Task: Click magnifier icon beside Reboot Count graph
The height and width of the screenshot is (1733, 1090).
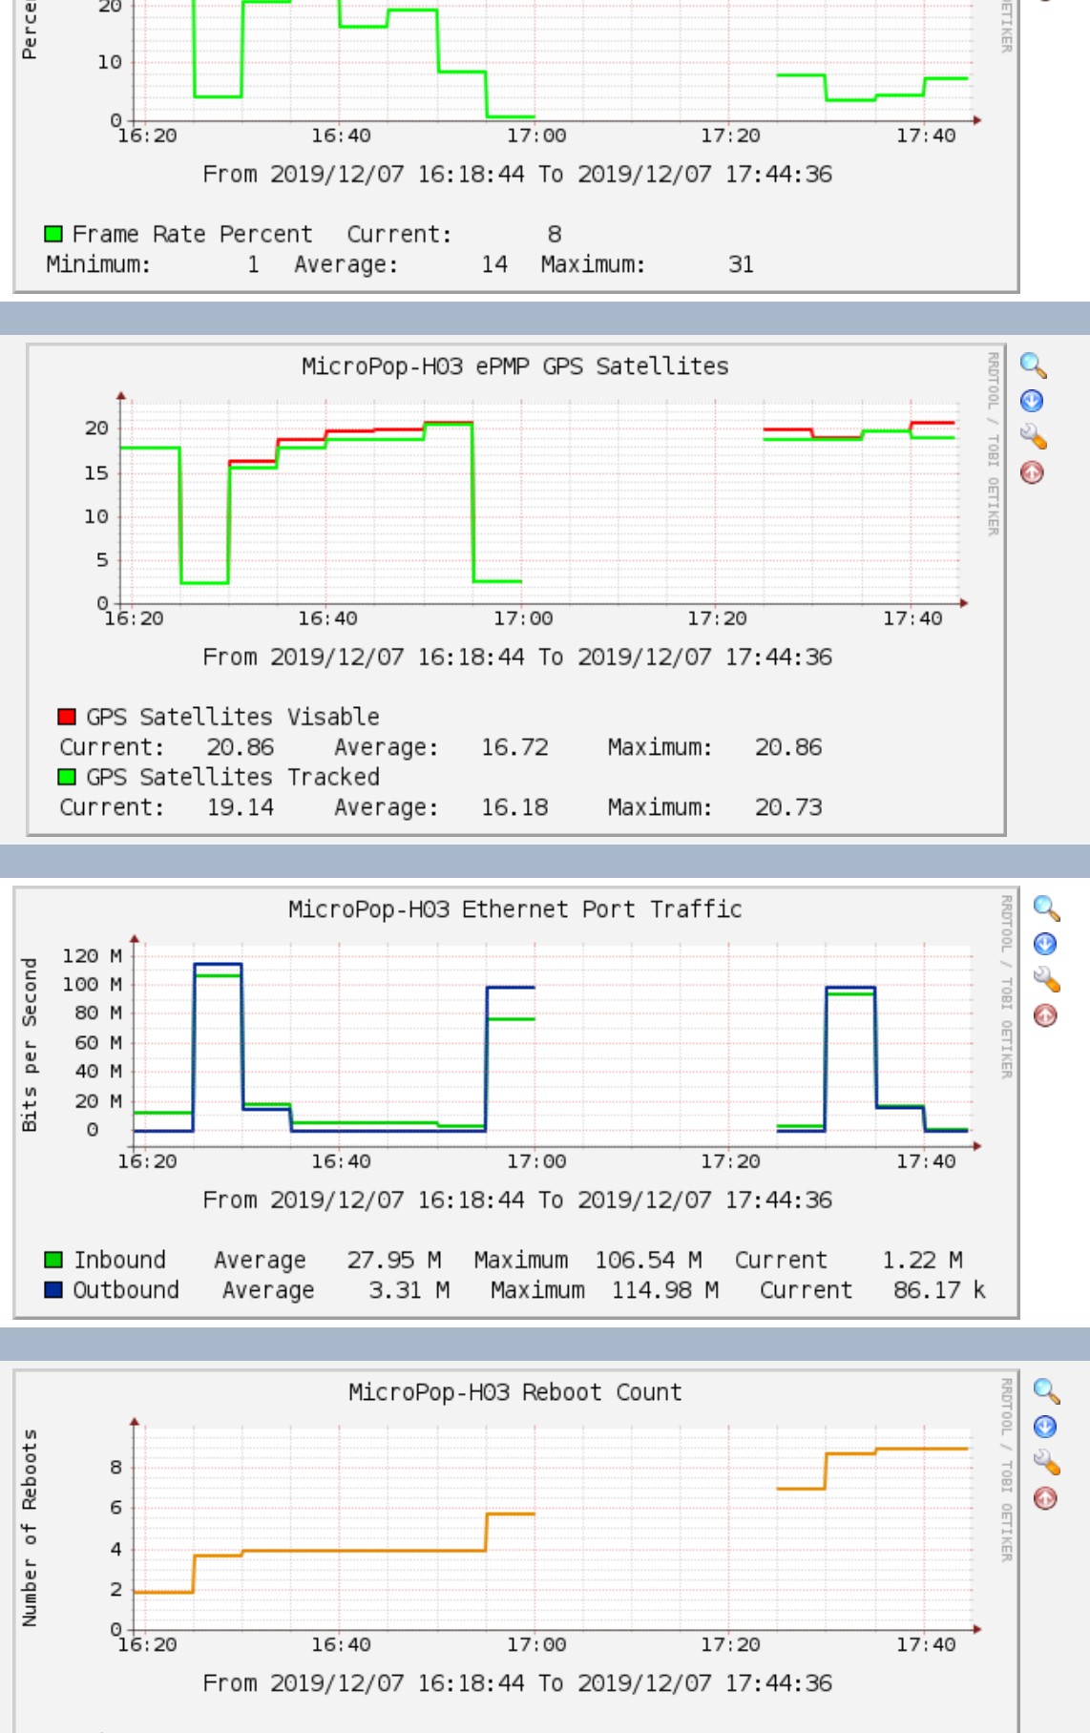Action: (1046, 1391)
